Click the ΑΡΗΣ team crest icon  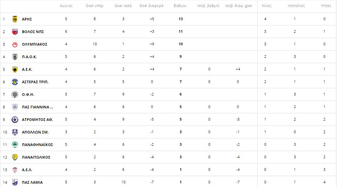15,19
